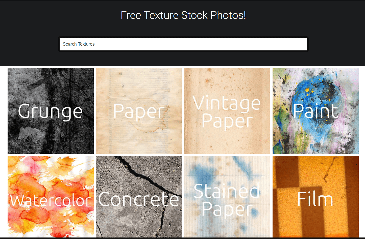The width and height of the screenshot is (365, 239).
Task: Click the Free Texture Stock Photos heading
Action: (183, 15)
